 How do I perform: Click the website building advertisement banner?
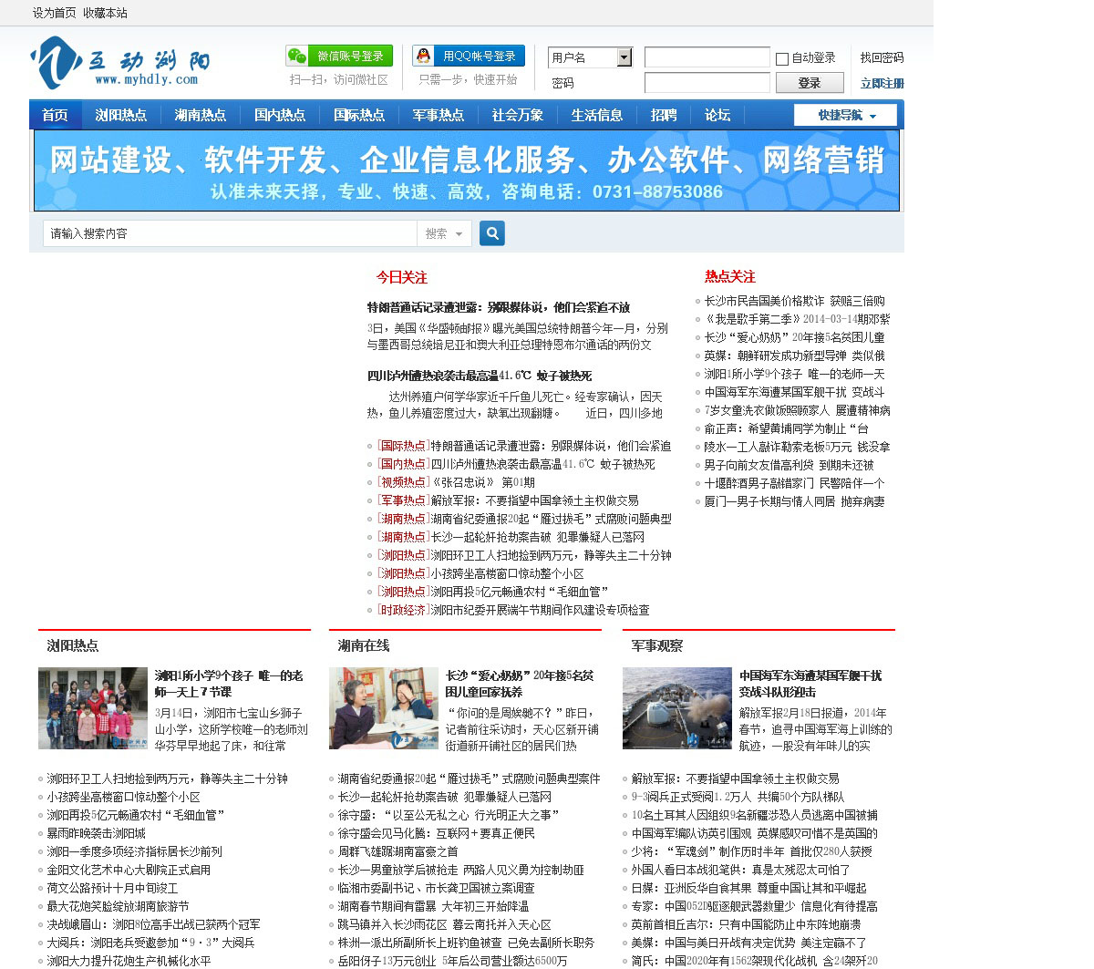[467, 170]
